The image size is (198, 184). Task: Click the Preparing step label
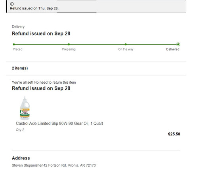[x=69, y=49]
